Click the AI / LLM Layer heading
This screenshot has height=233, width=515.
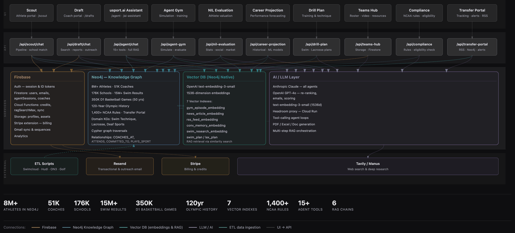point(286,77)
